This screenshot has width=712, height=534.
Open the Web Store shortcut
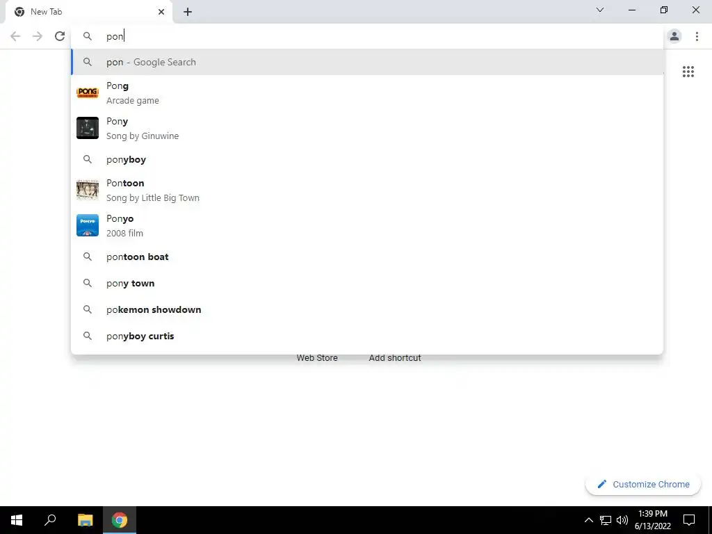(317, 358)
